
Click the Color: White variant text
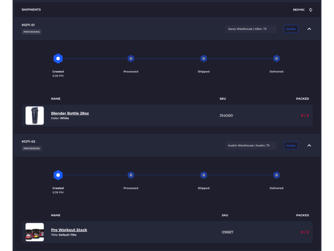click(x=60, y=118)
